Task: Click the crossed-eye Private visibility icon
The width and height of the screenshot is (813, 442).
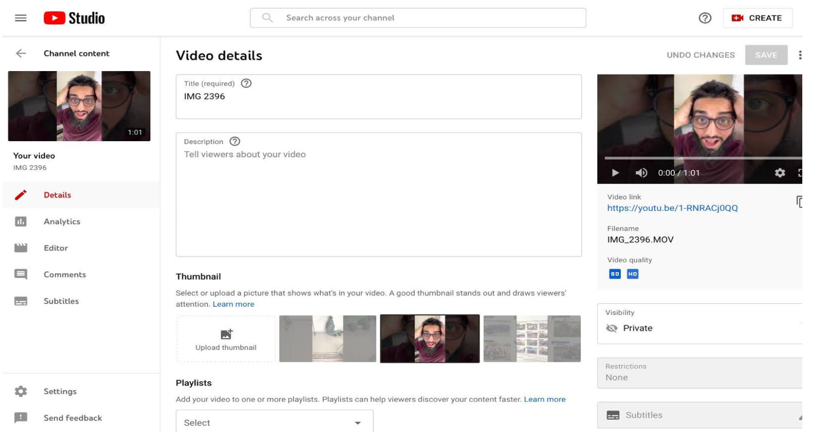Action: pyautogui.click(x=612, y=328)
